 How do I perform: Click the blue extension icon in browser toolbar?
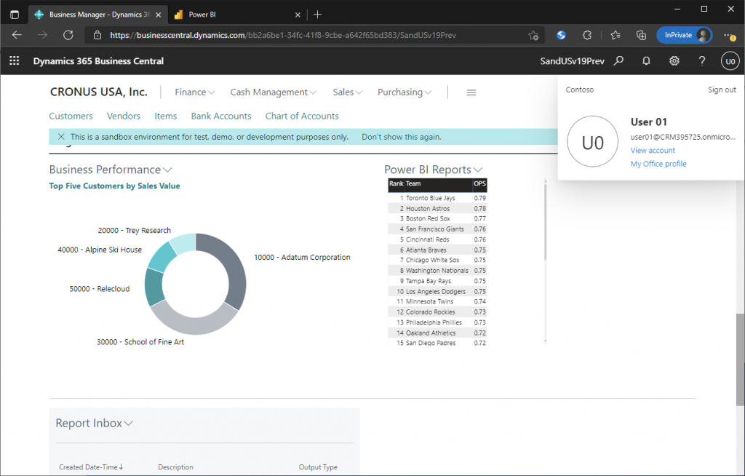[561, 35]
